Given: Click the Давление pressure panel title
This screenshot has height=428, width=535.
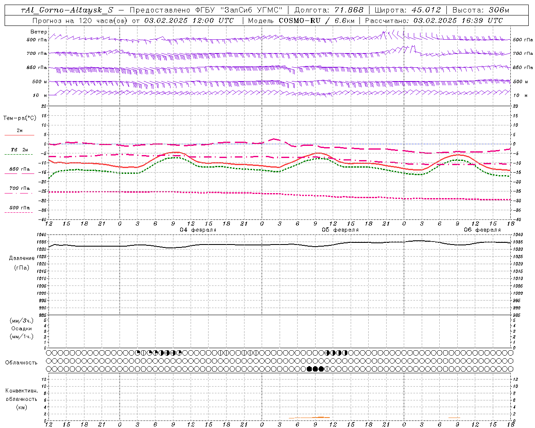Looking at the screenshot, I should coord(22,258).
